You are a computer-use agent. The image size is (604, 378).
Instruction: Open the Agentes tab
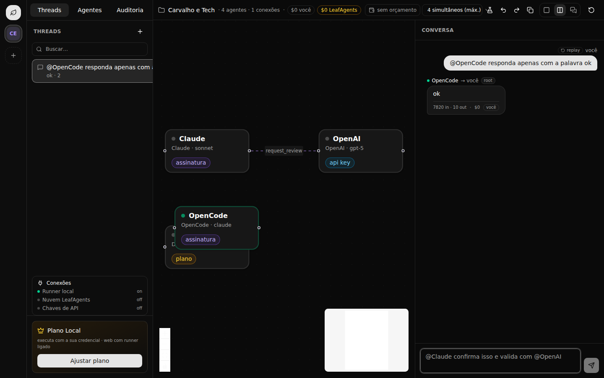tap(90, 10)
